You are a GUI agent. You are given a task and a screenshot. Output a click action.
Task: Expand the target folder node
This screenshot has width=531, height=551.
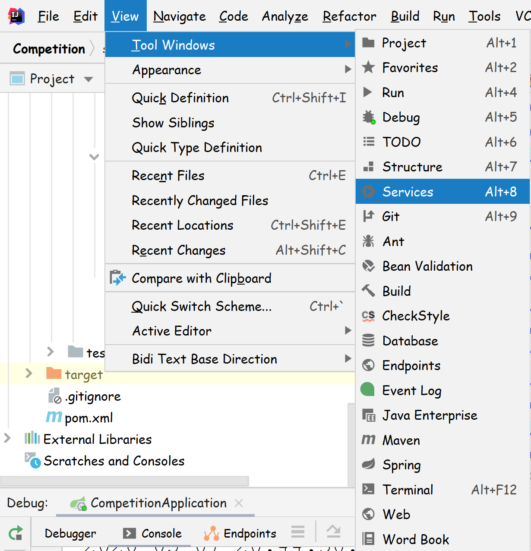(29, 373)
